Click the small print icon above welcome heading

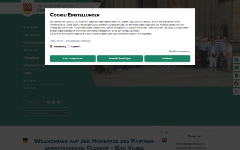[166, 132]
